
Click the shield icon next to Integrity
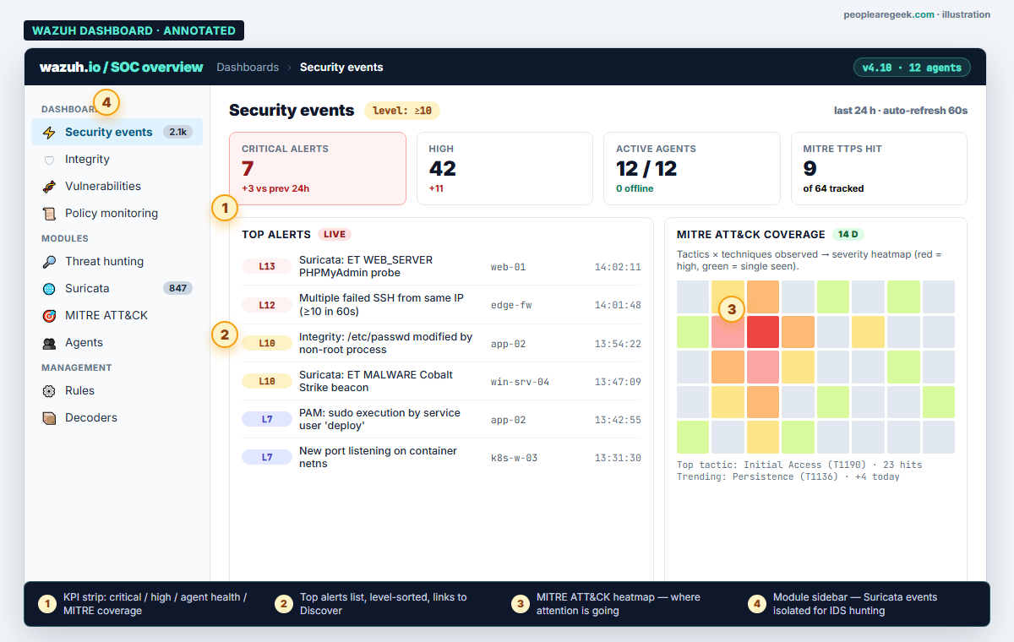pos(49,160)
